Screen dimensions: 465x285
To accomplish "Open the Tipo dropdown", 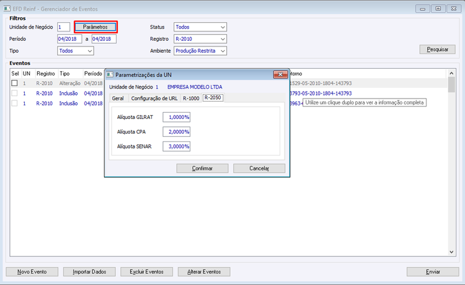I will point(75,51).
